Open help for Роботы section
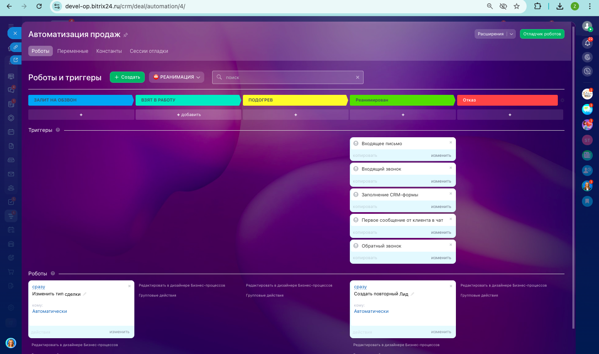This screenshot has width=599, height=354. pos(53,273)
